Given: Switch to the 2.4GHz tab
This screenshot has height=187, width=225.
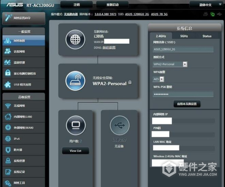Looking at the screenshot, I should 161,36.
